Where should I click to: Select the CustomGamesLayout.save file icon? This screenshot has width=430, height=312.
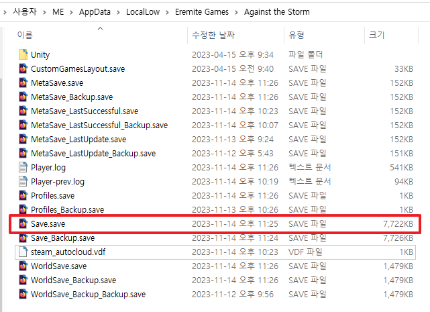tap(23, 68)
